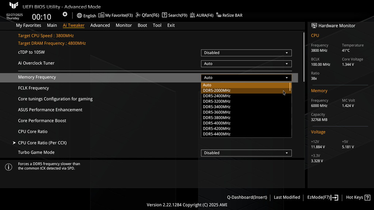This screenshot has width=374, height=210.
Task: Click the Hardware Monitor display icon
Action: coord(314,26)
